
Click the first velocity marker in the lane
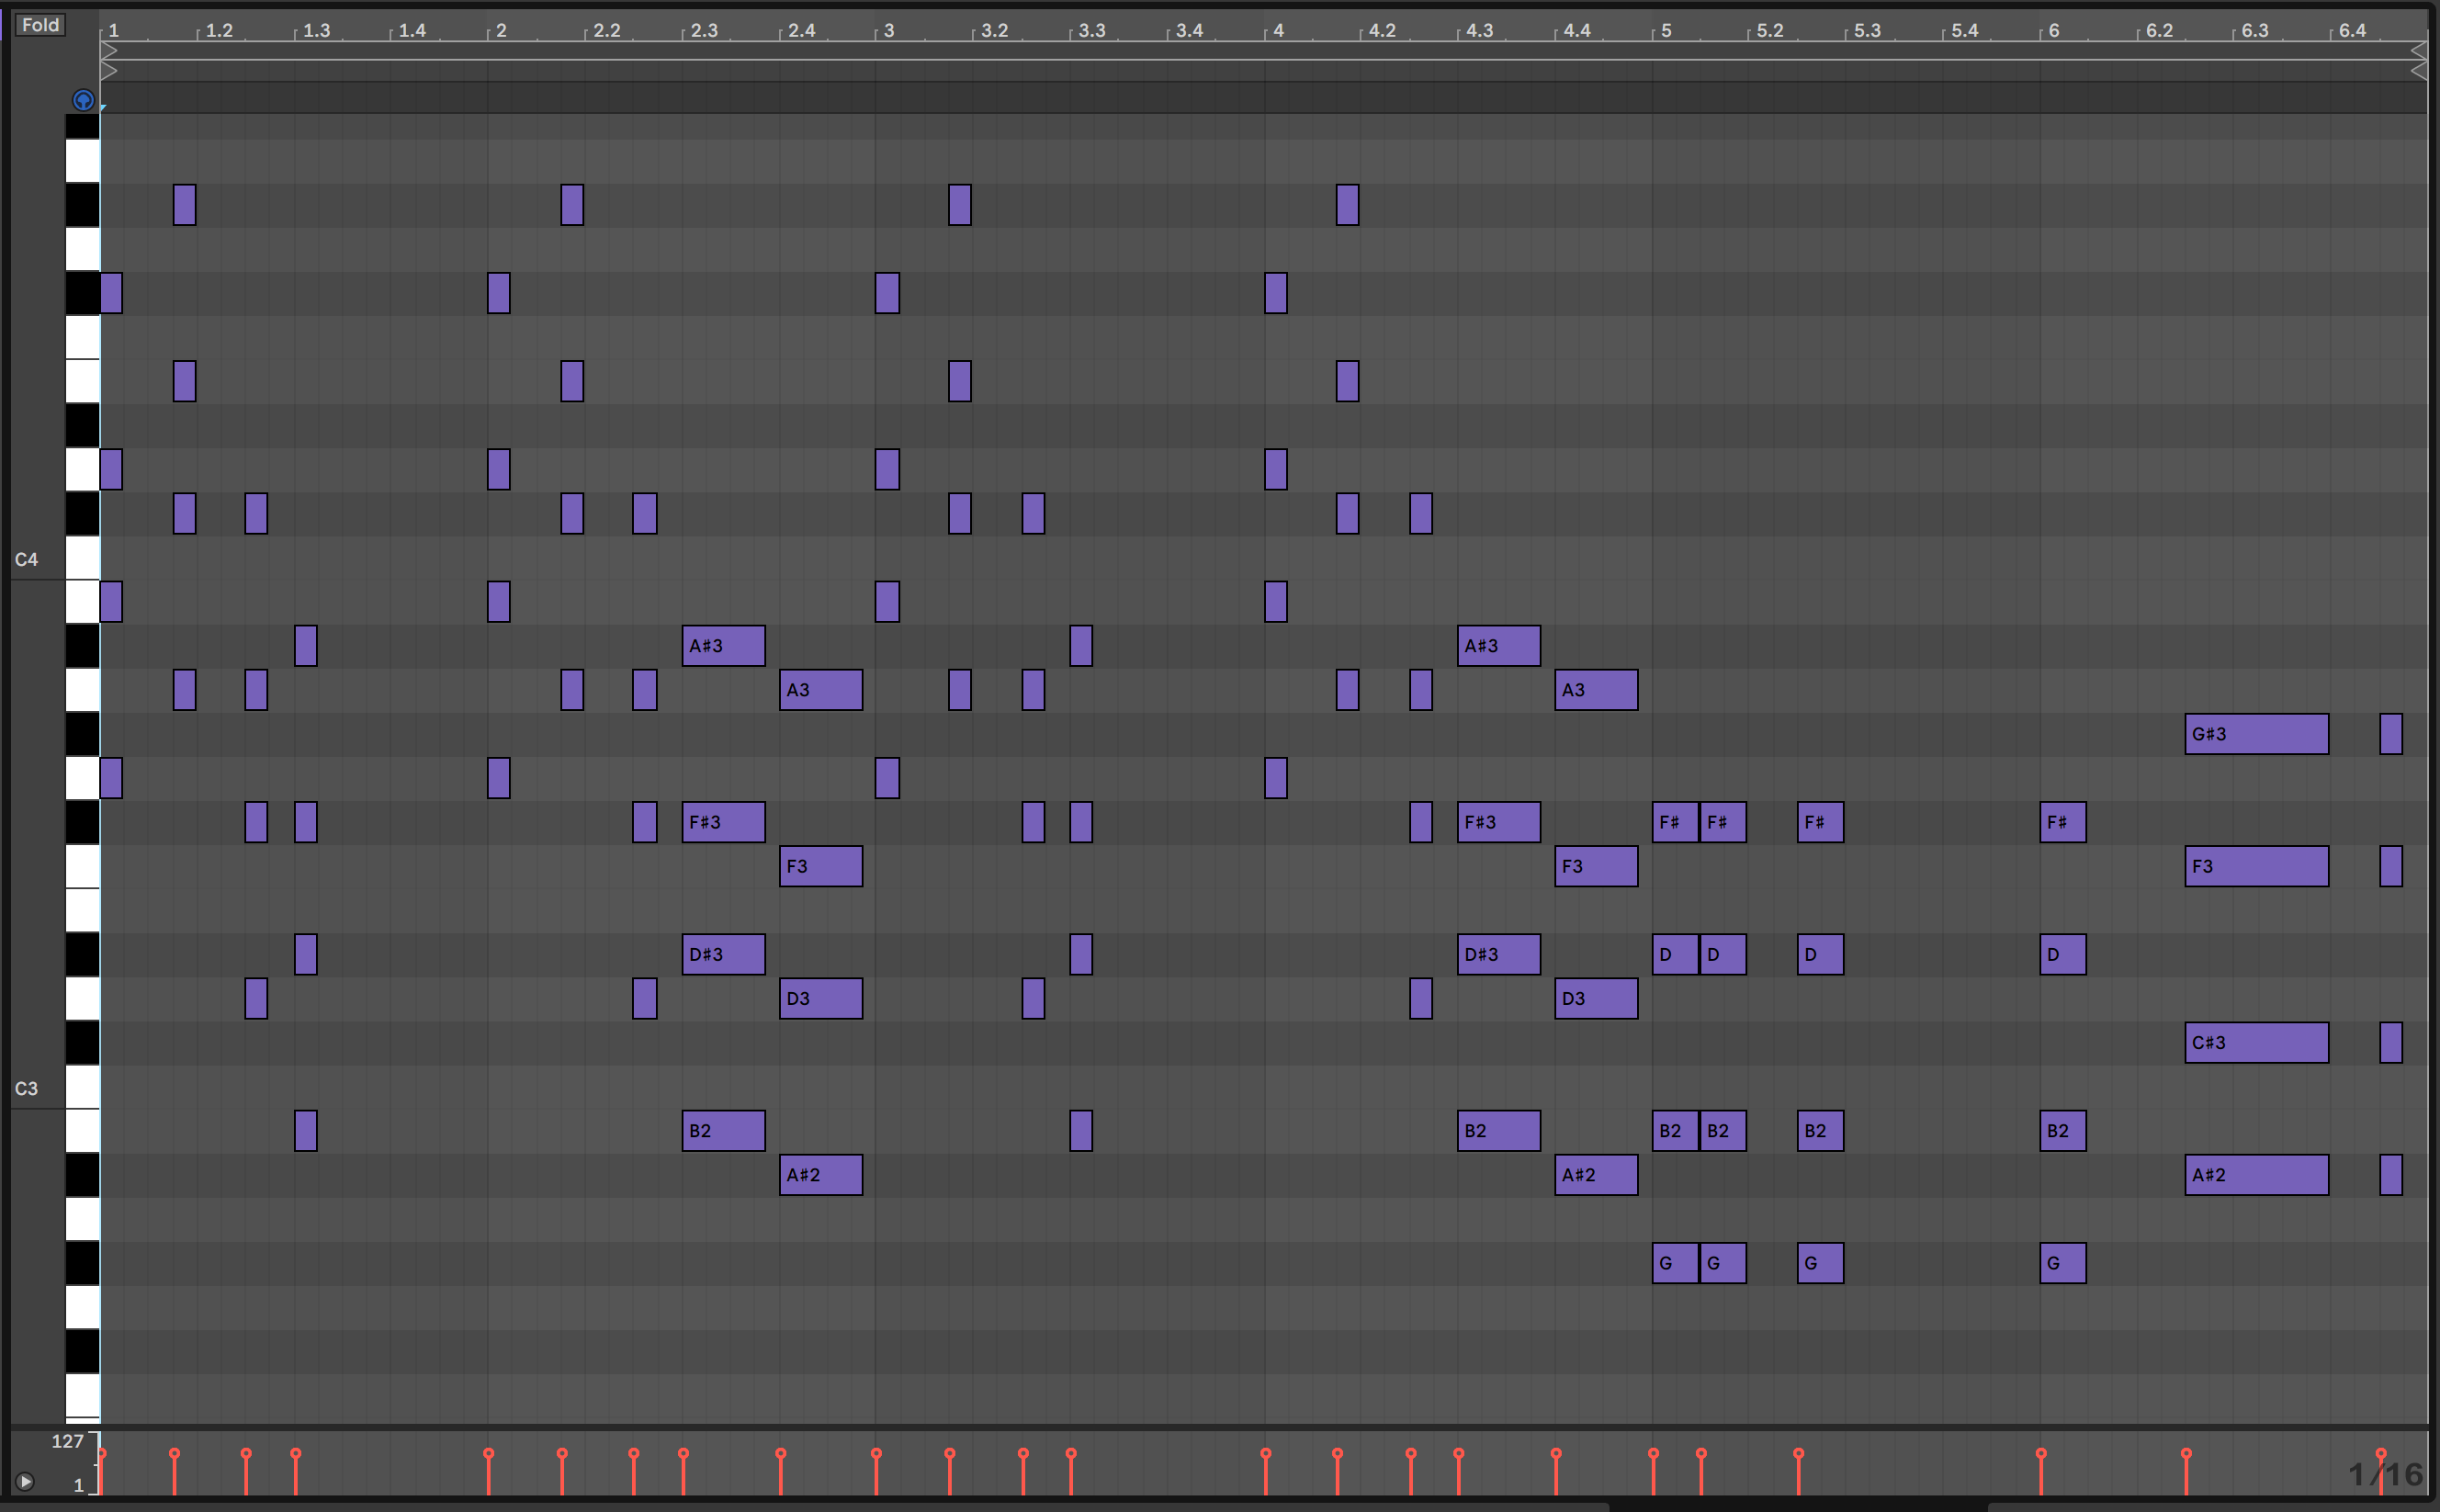click(101, 1454)
